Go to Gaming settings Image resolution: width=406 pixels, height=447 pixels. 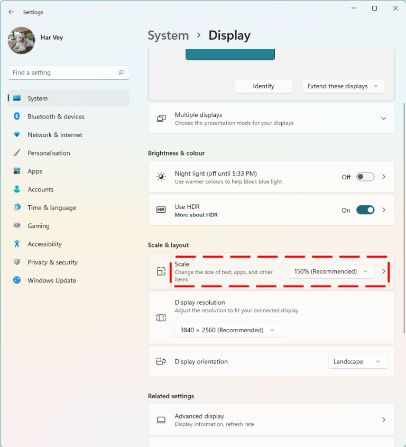point(39,226)
